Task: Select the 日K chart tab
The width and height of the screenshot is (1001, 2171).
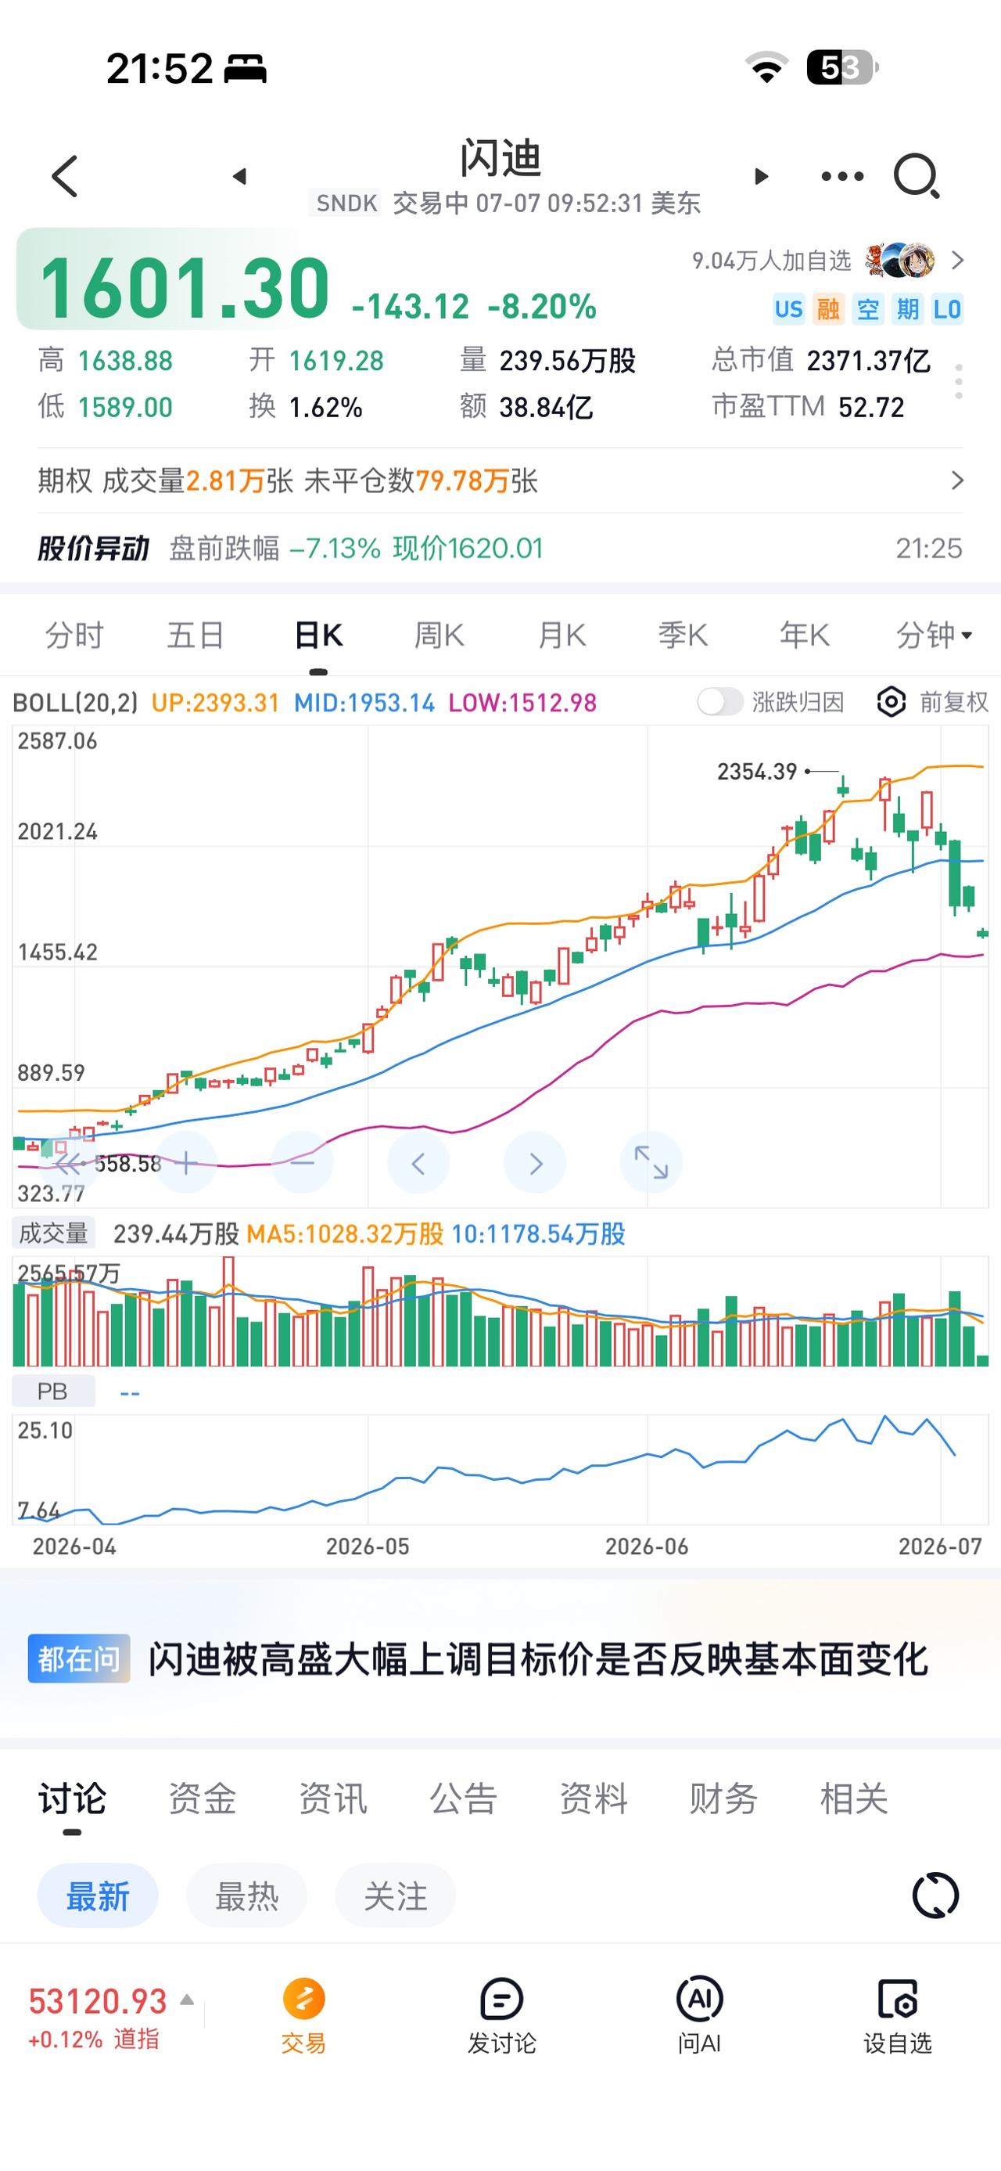Action: tap(318, 635)
